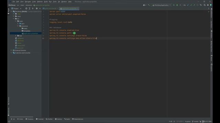Viewport: 220px width, 123px height.
Task: Open the Project tool window side tab
Action: pos(9,11)
